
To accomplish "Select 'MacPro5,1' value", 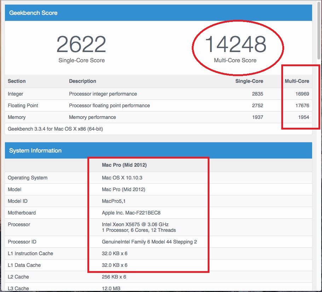I will [x=114, y=201].
